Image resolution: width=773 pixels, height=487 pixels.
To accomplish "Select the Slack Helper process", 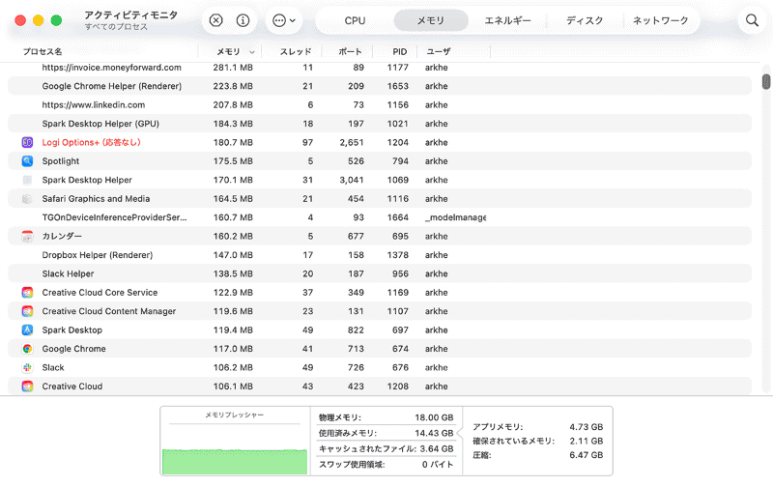I will [x=68, y=273].
